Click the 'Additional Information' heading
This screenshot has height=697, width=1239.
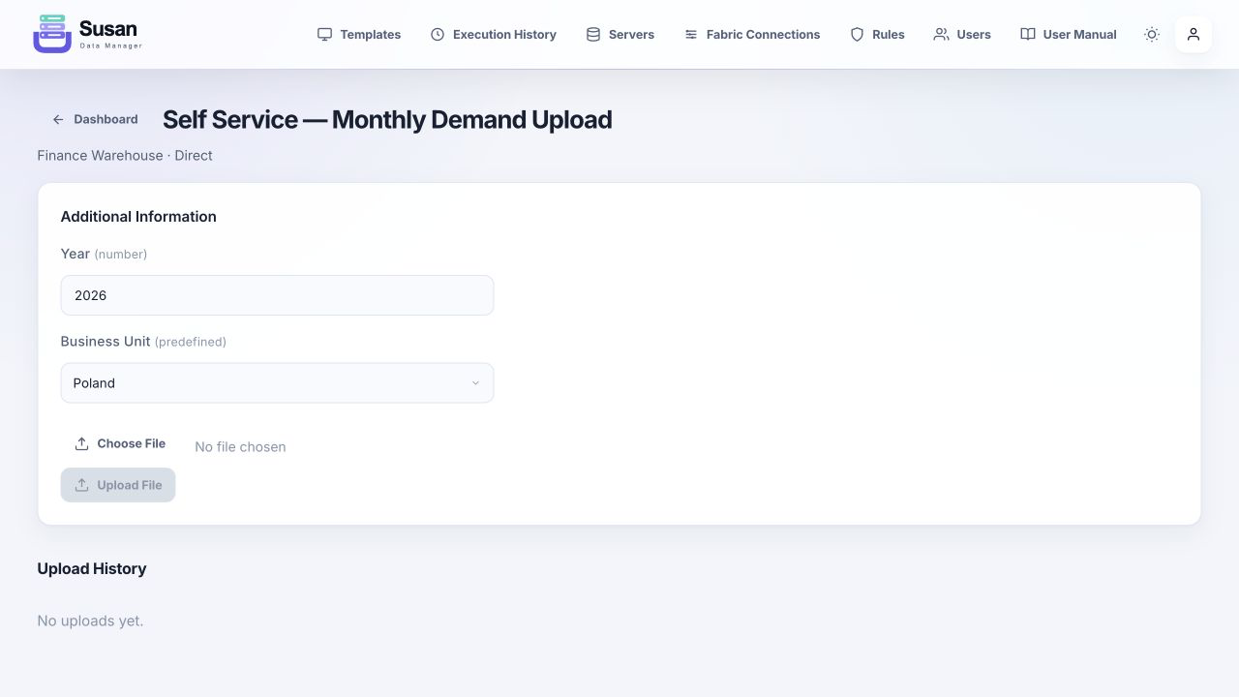[138, 216]
